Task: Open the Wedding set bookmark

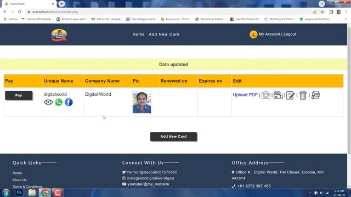Action: [280, 19]
